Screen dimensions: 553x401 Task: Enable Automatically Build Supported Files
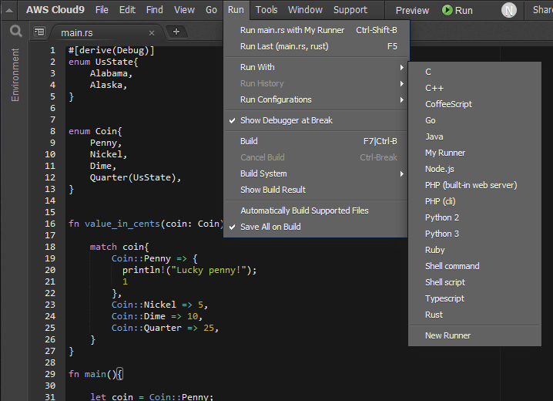(303, 211)
